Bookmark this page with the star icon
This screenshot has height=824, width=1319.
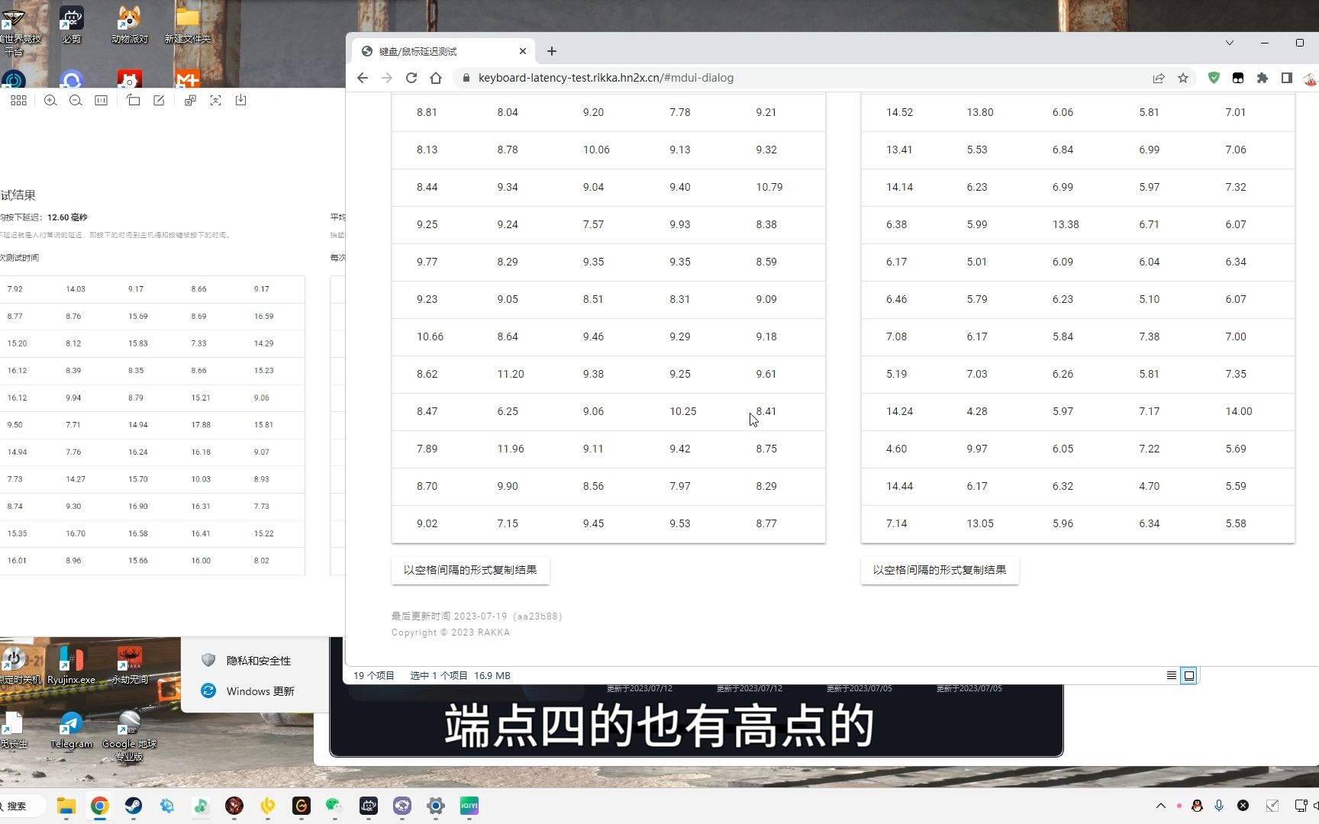pos(1183,78)
